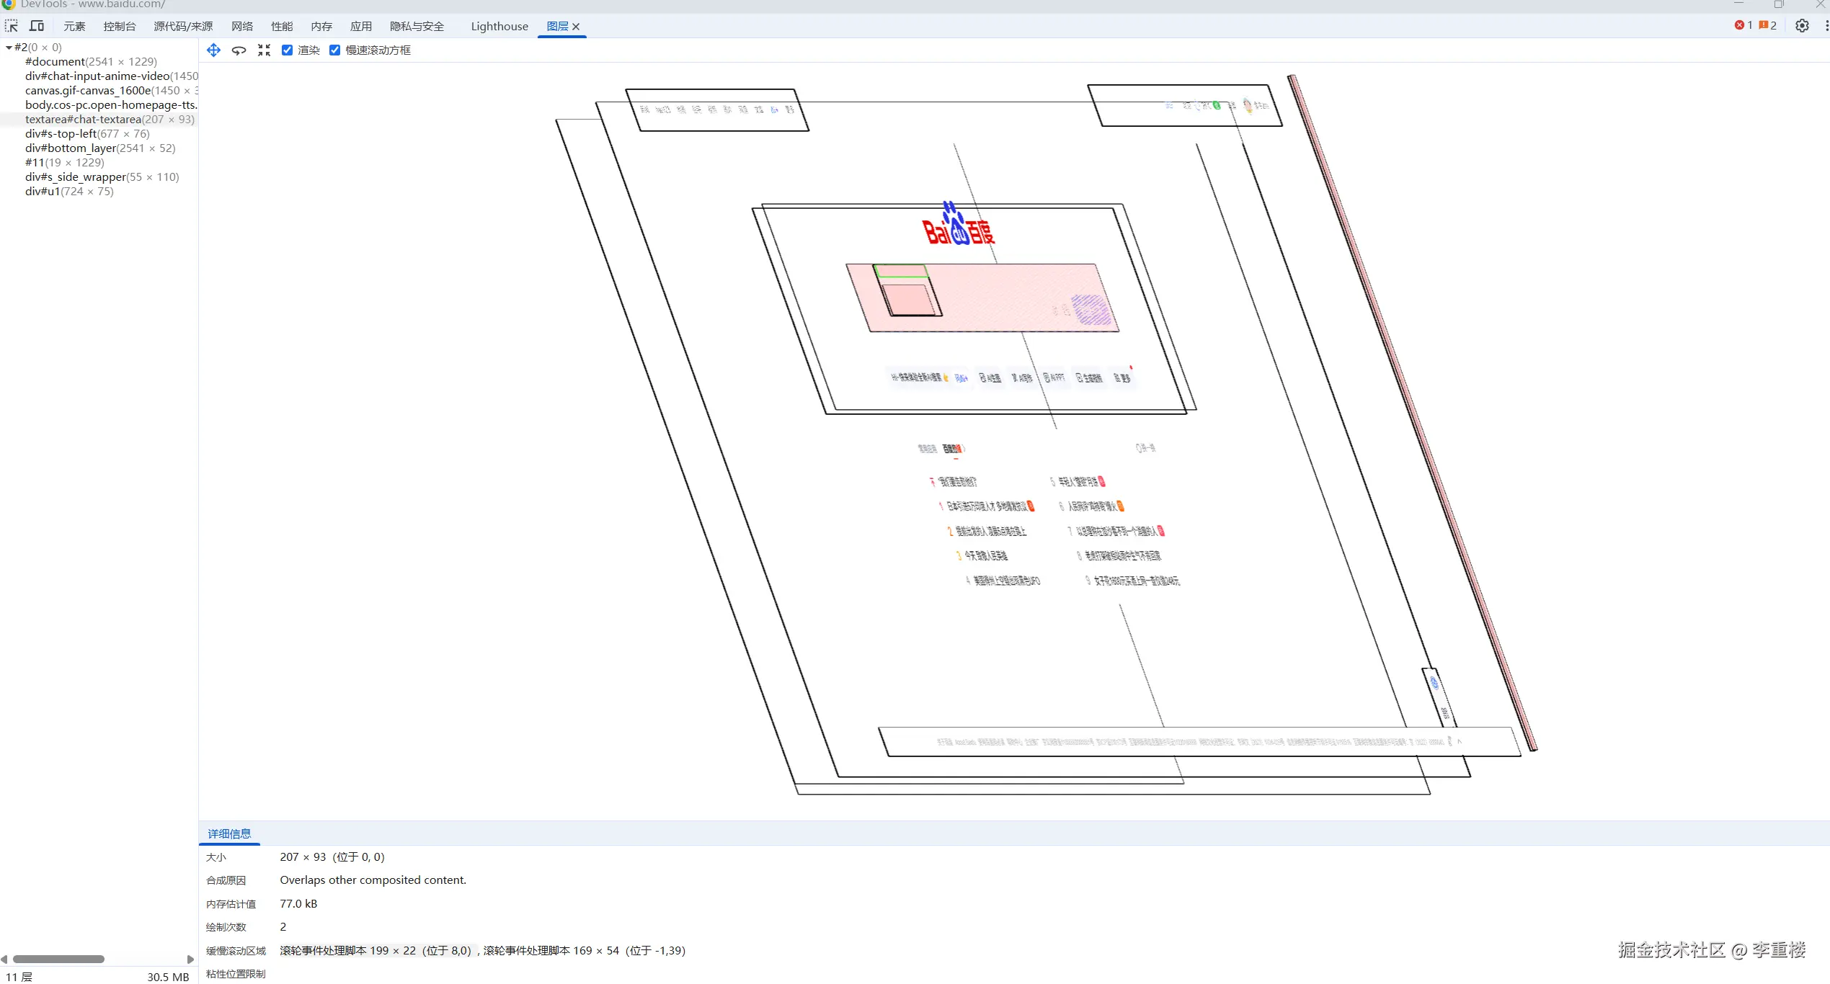Image resolution: width=1830 pixels, height=984 pixels.
Task: Open the 源代码/来源 tab
Action: click(x=183, y=26)
